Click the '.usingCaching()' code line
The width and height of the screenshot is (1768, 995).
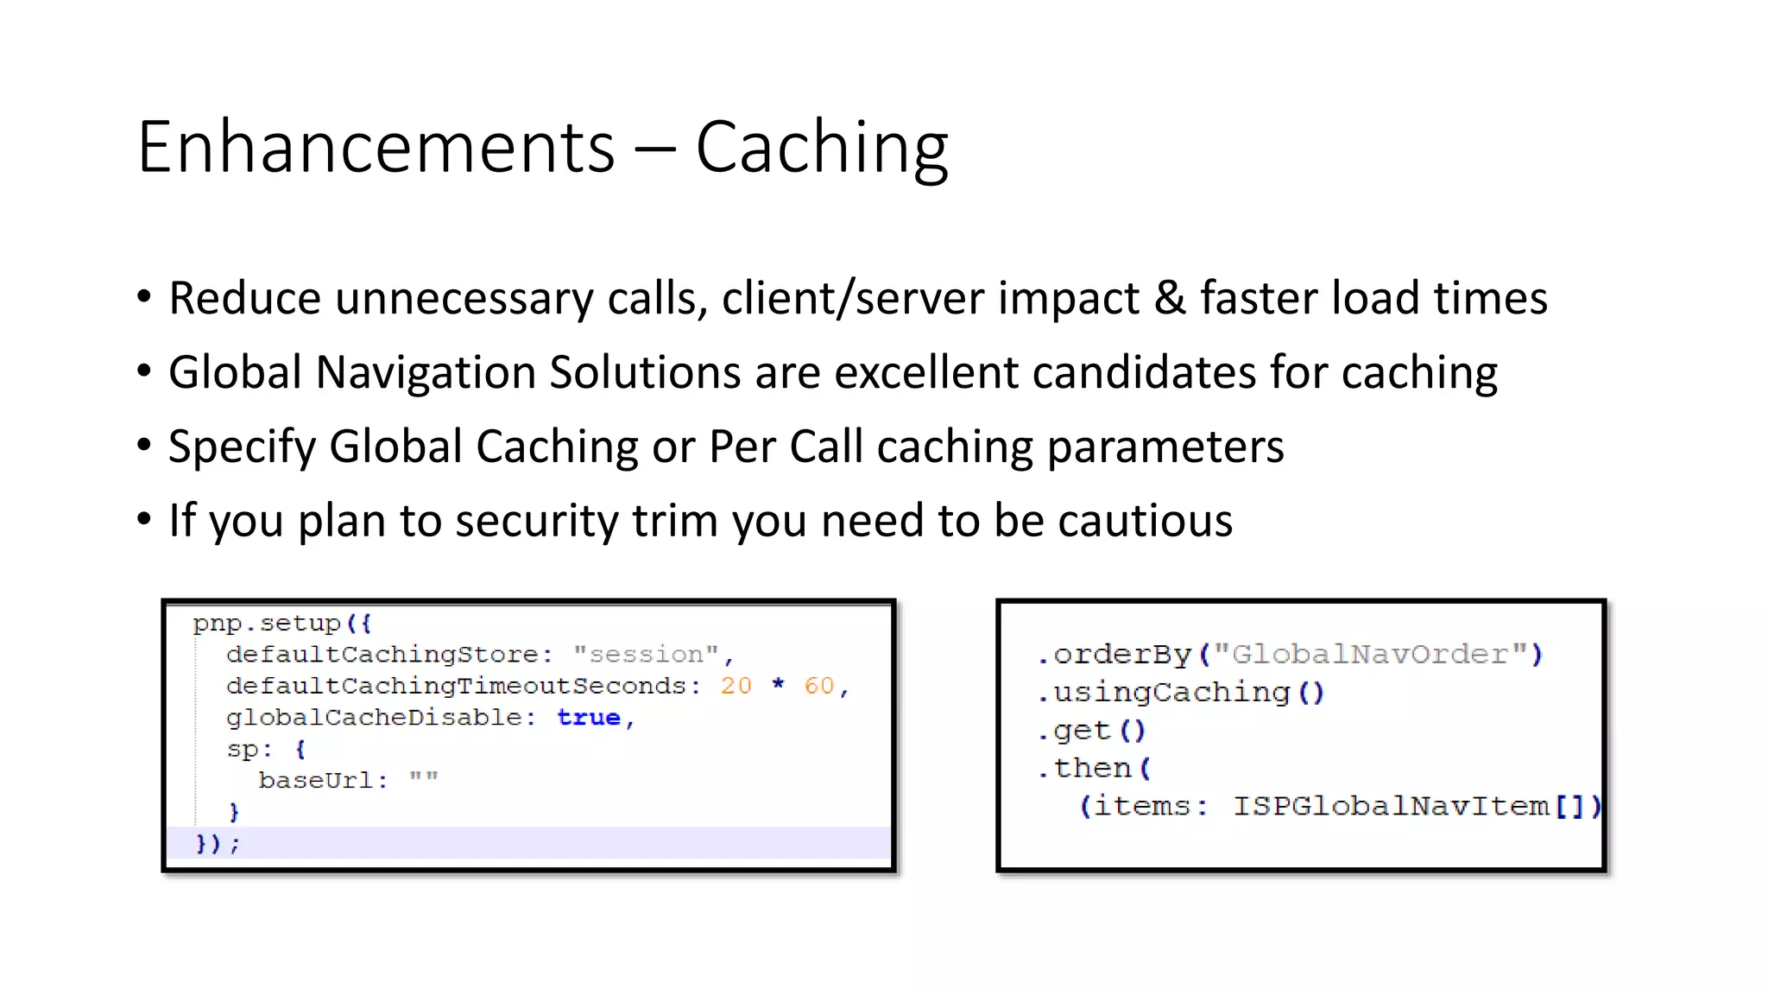click(x=1180, y=693)
